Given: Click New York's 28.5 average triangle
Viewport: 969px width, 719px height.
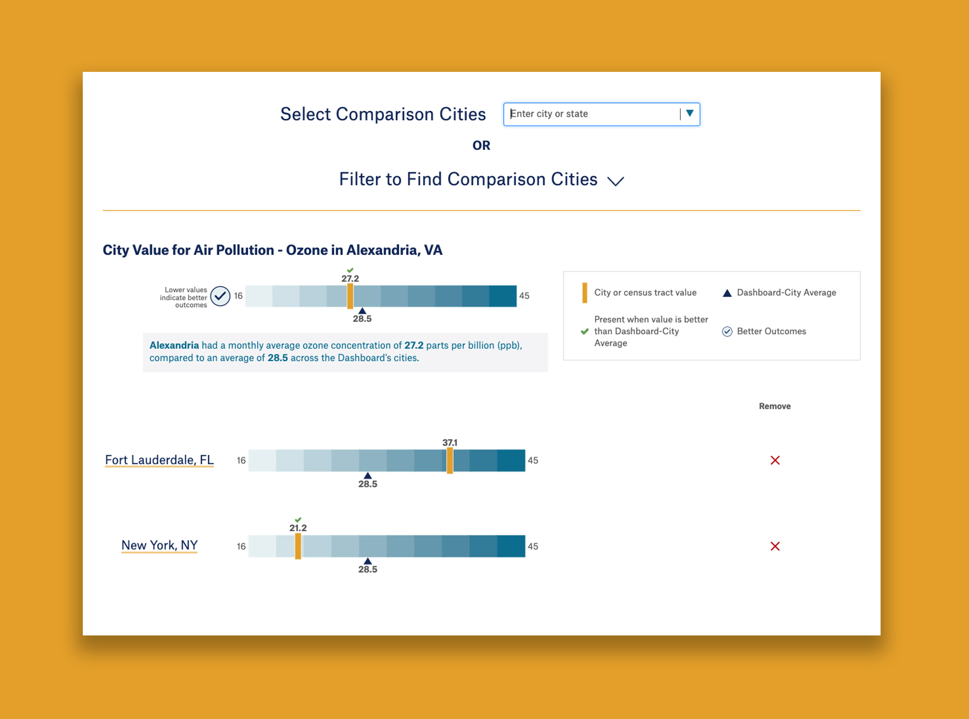Looking at the screenshot, I should (368, 561).
